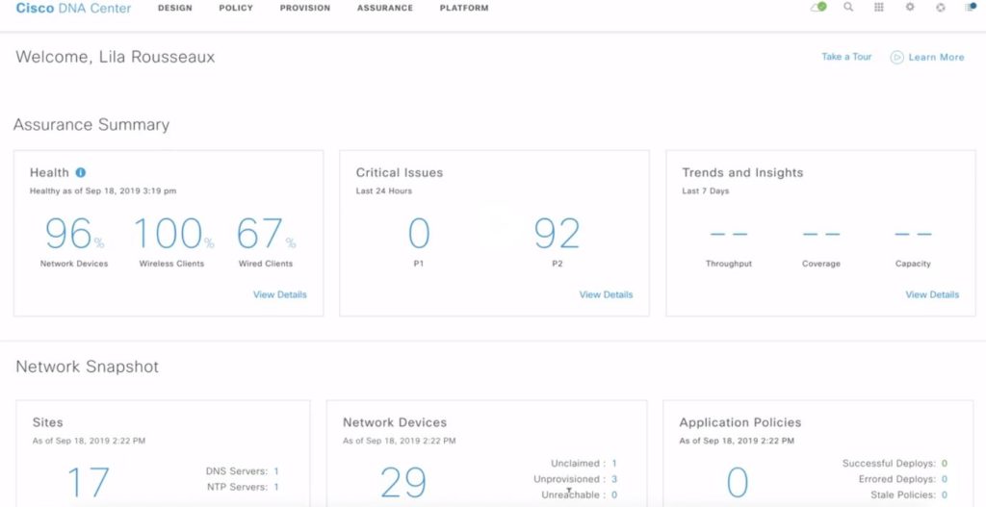Open the search magnifier icon

tap(848, 8)
